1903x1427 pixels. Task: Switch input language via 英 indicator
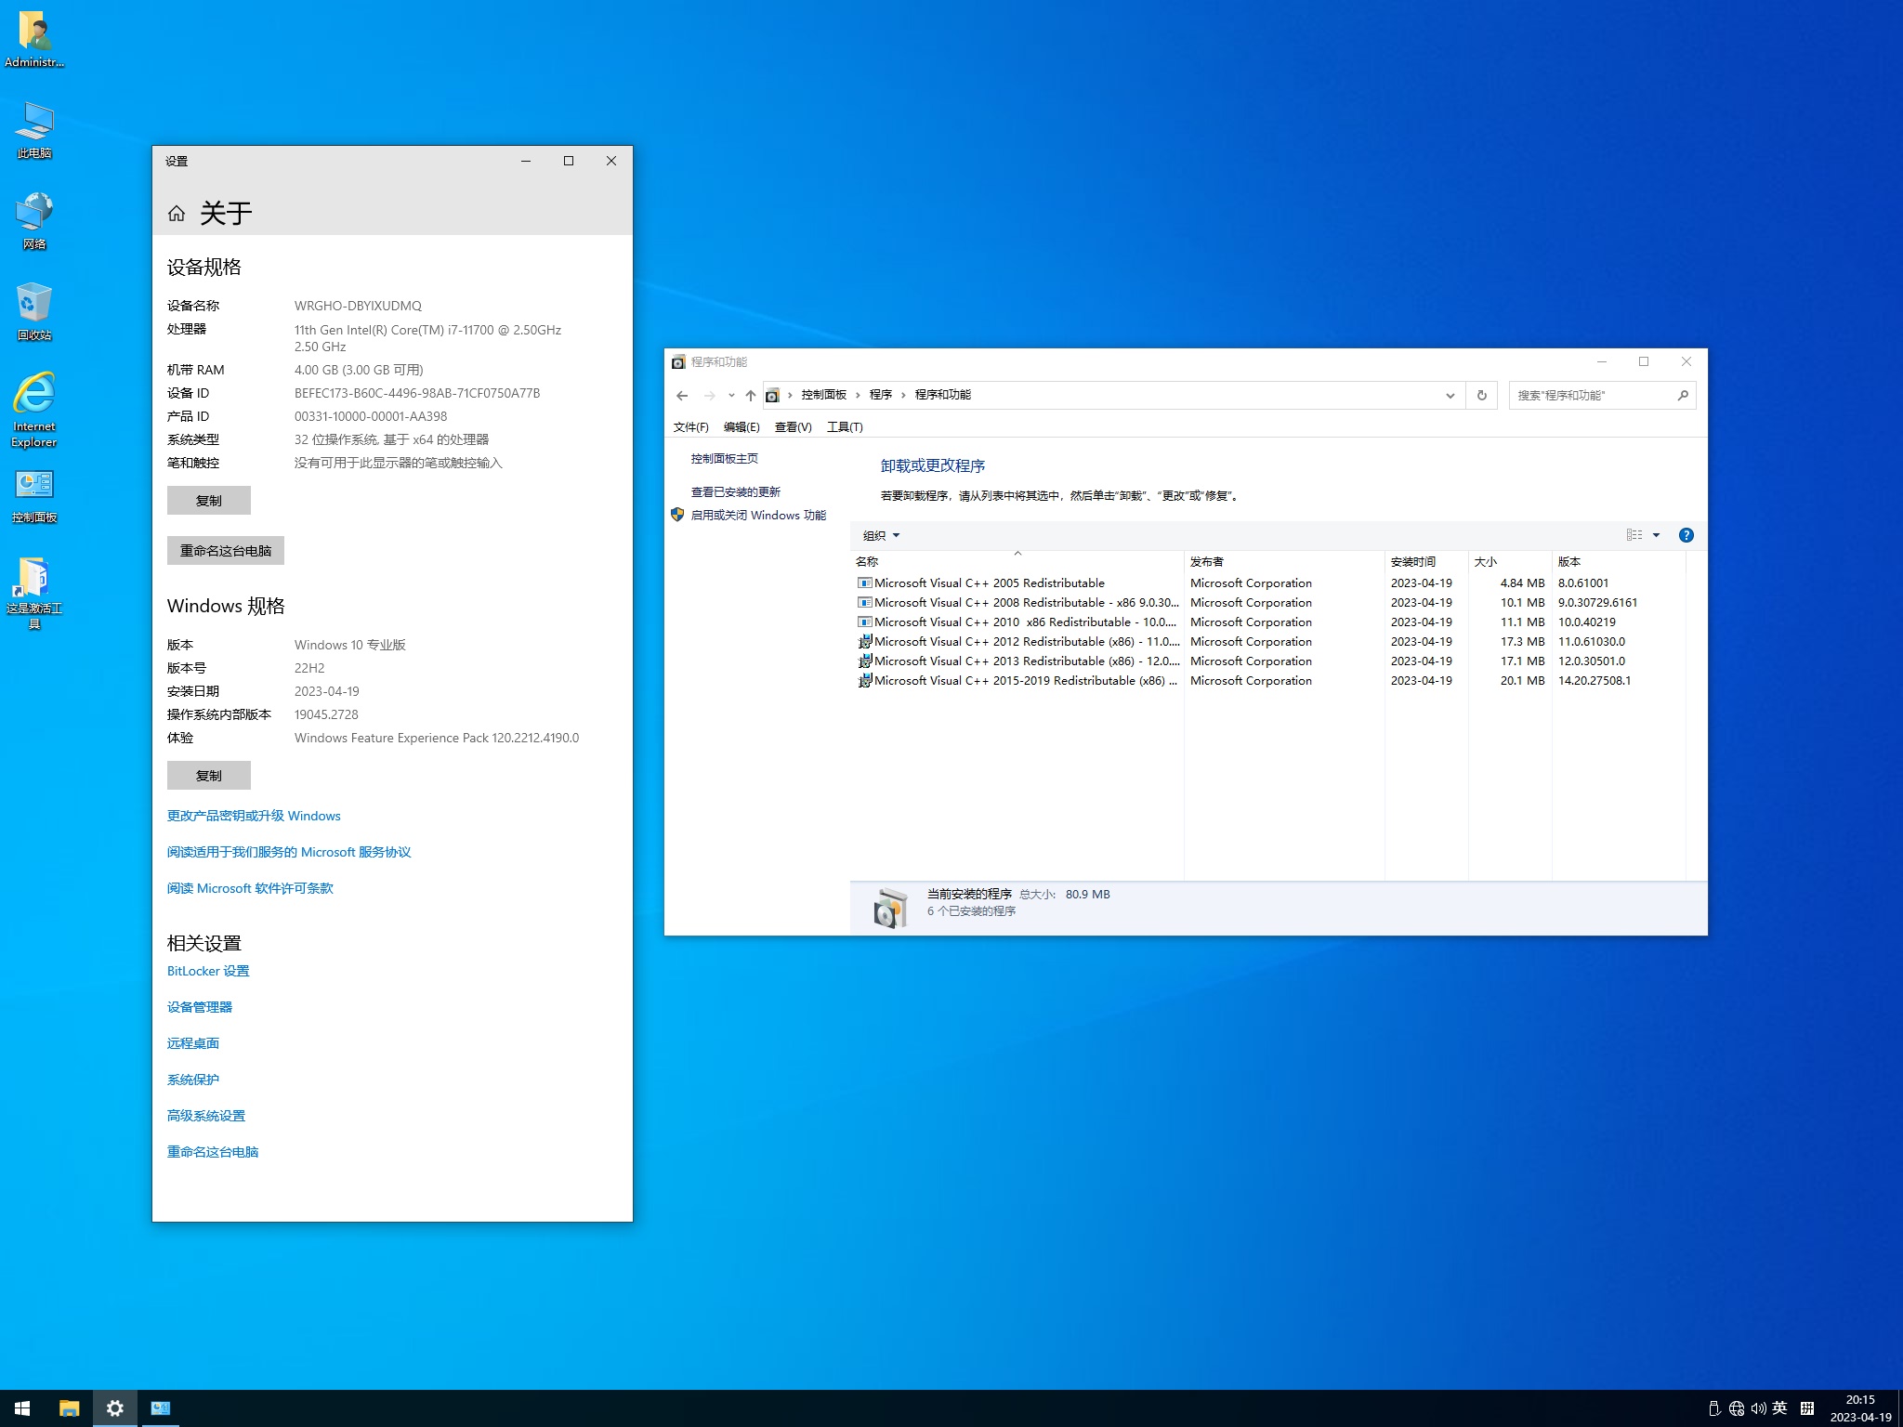pos(1780,1408)
